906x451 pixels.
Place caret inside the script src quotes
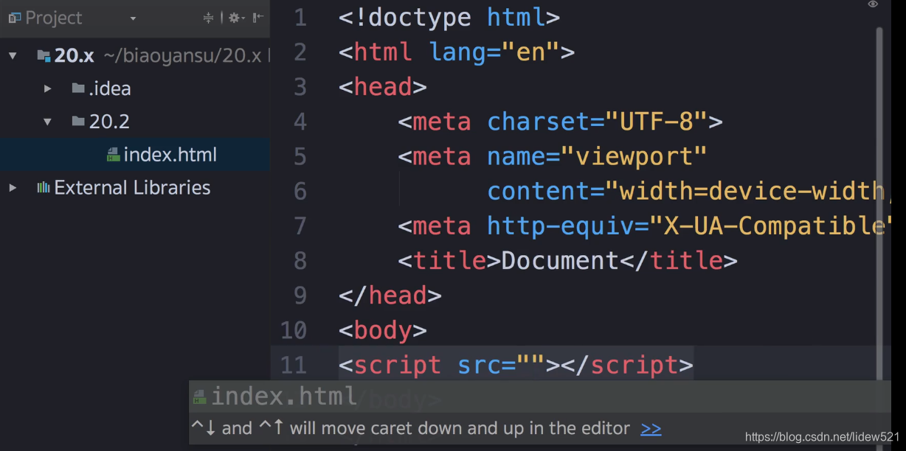(x=531, y=365)
